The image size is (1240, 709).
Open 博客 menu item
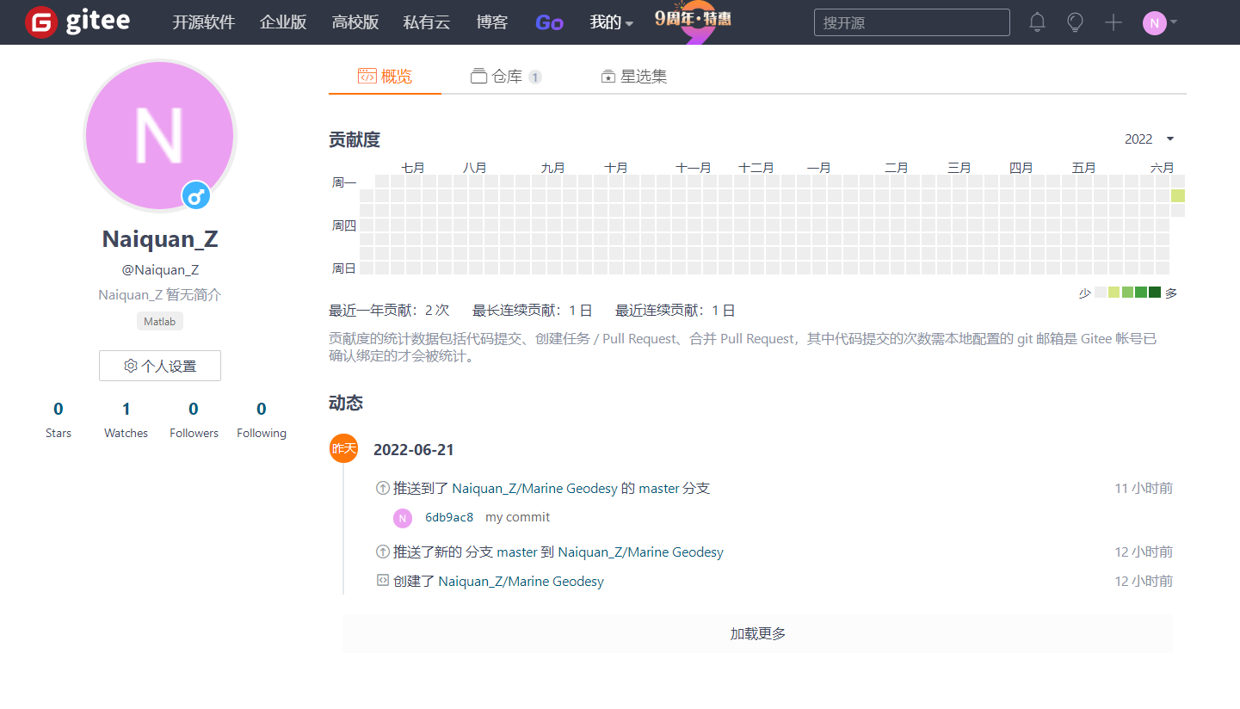492,22
